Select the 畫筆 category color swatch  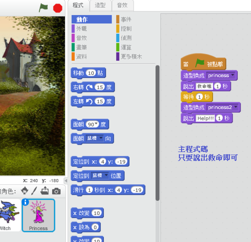(73, 47)
